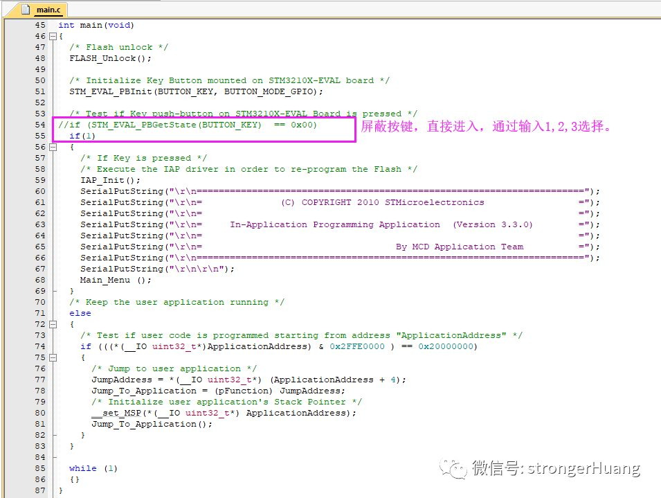Click line number 85 in the margin

pyautogui.click(x=39, y=468)
